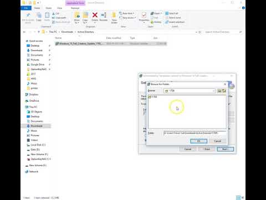Screen dimensions: 266x200
Task: Open the address bar history dropdown arrow
Action: tap(196, 32)
